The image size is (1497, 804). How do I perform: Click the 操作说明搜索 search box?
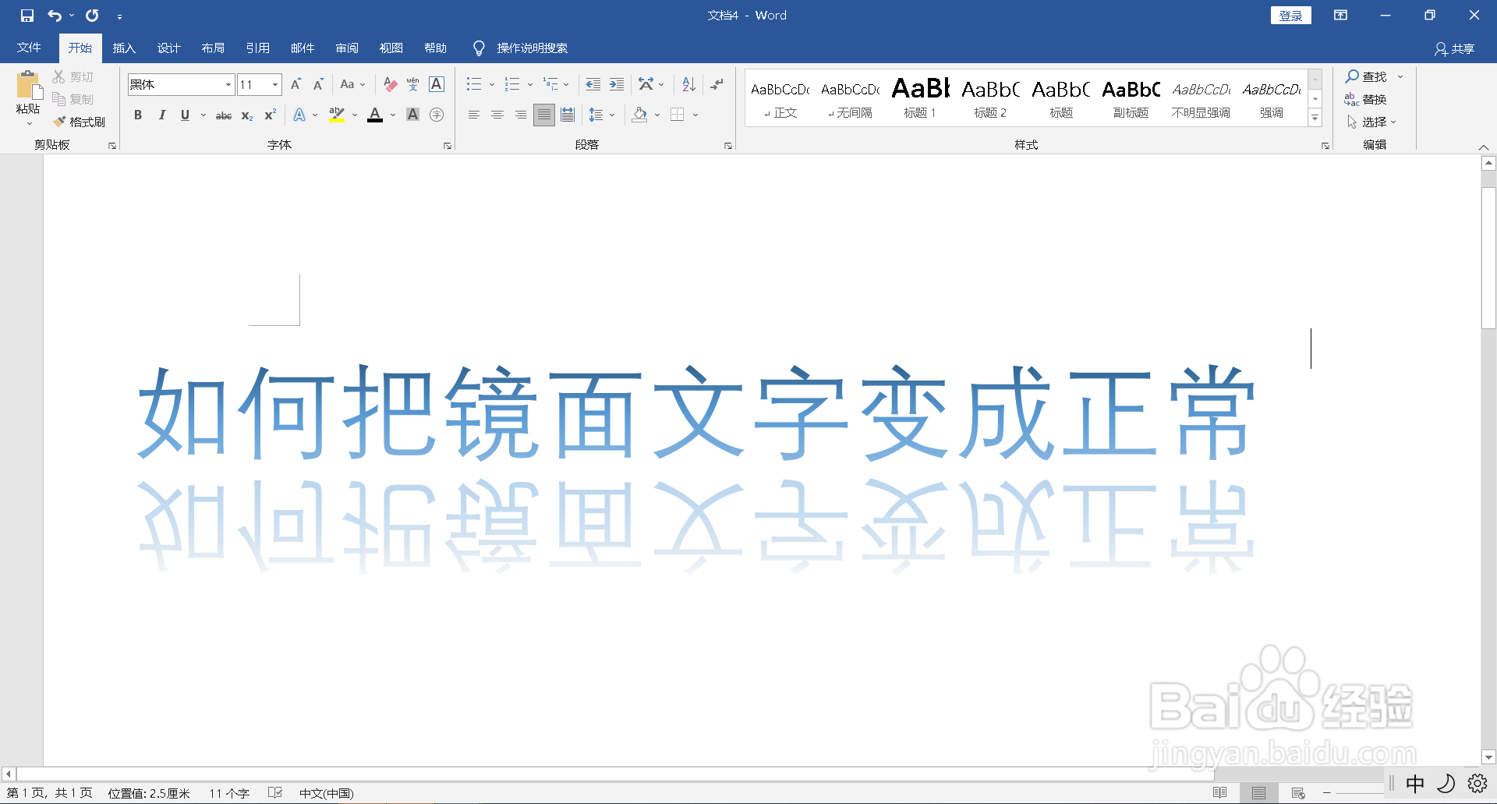(x=532, y=48)
